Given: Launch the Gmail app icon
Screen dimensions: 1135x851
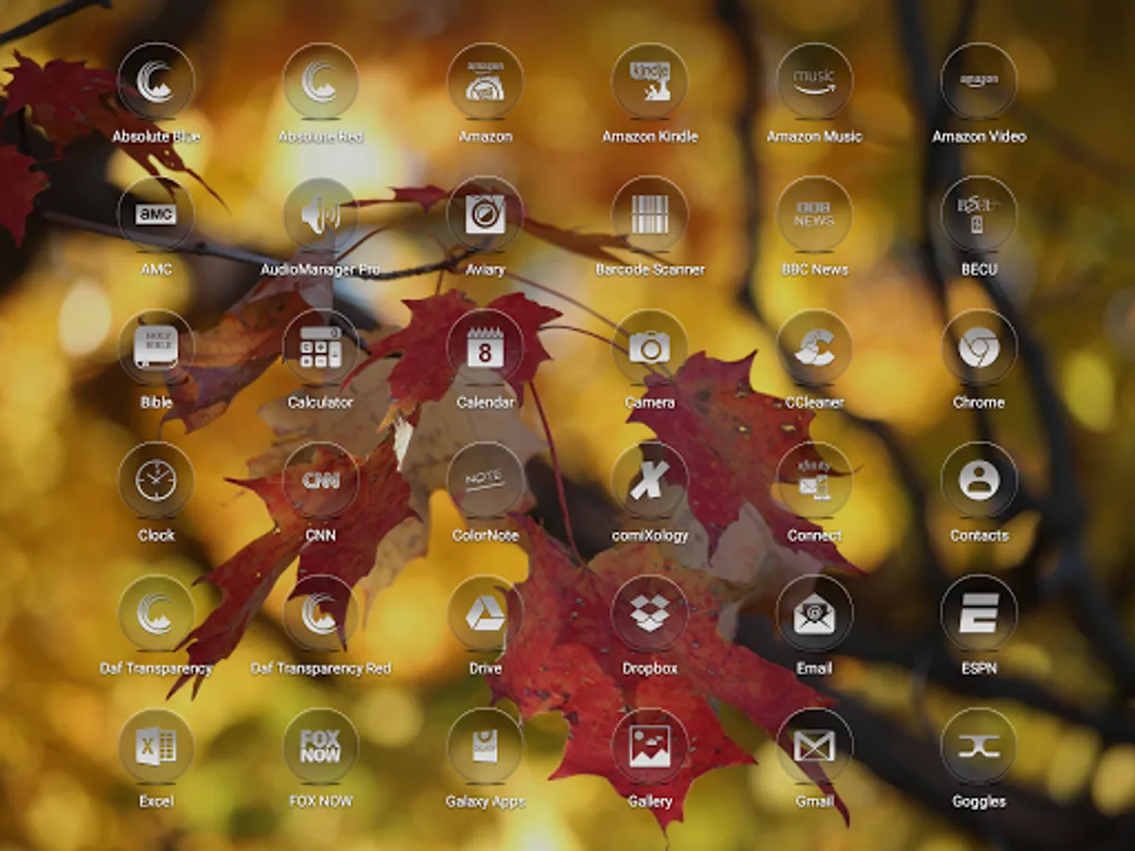Looking at the screenshot, I should [814, 747].
